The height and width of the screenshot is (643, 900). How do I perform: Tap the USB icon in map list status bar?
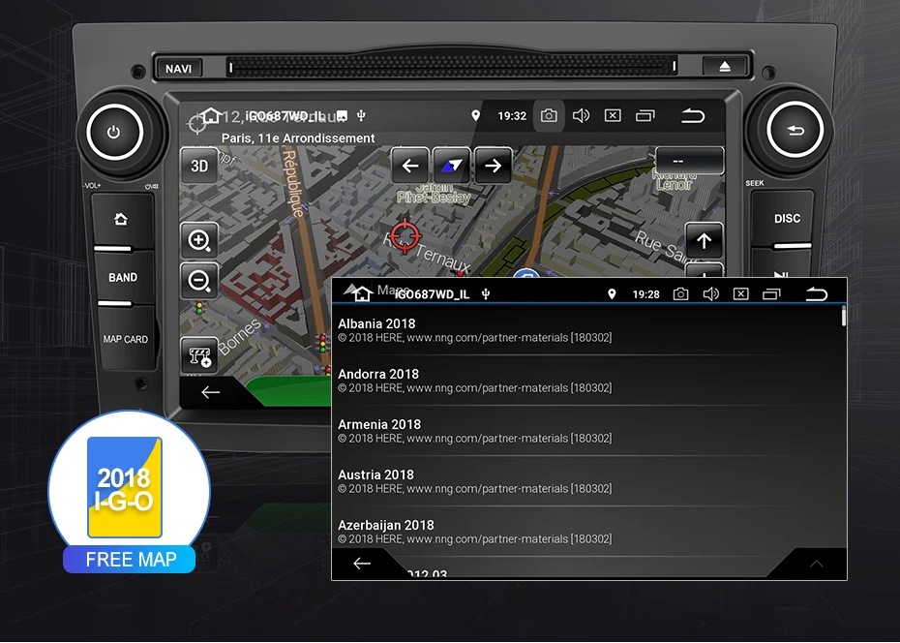(x=486, y=294)
